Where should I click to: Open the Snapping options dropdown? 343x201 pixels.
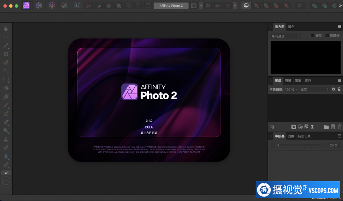coord(235,6)
